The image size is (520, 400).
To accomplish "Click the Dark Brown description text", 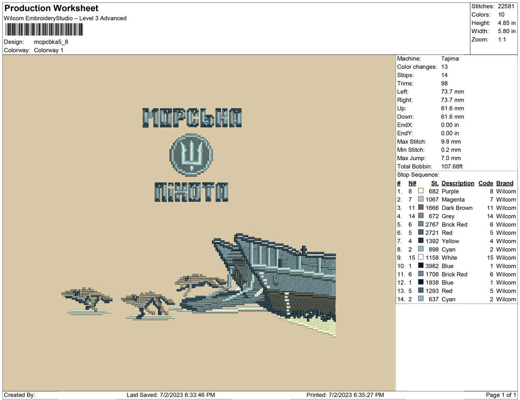I will point(457,208).
